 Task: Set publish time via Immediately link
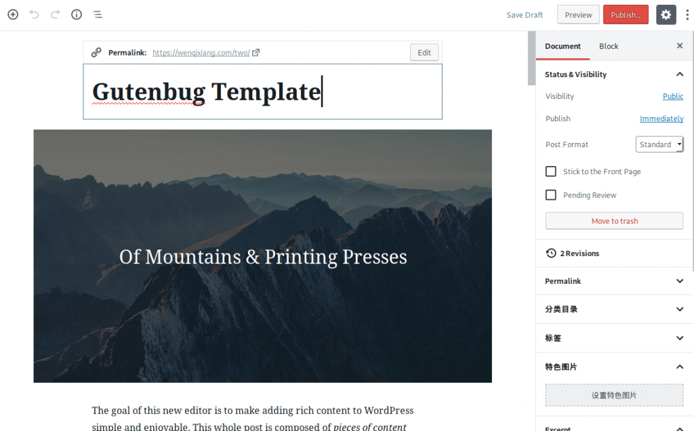pos(661,119)
